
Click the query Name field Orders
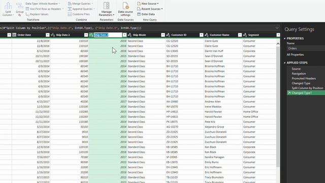[x=306, y=48]
